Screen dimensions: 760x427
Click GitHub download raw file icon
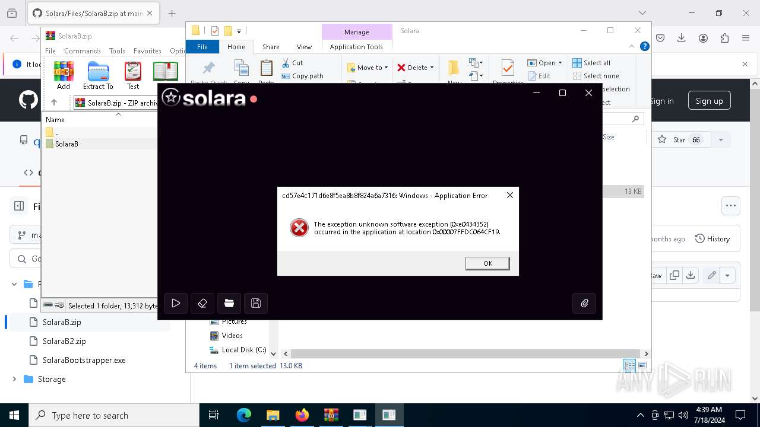690,275
